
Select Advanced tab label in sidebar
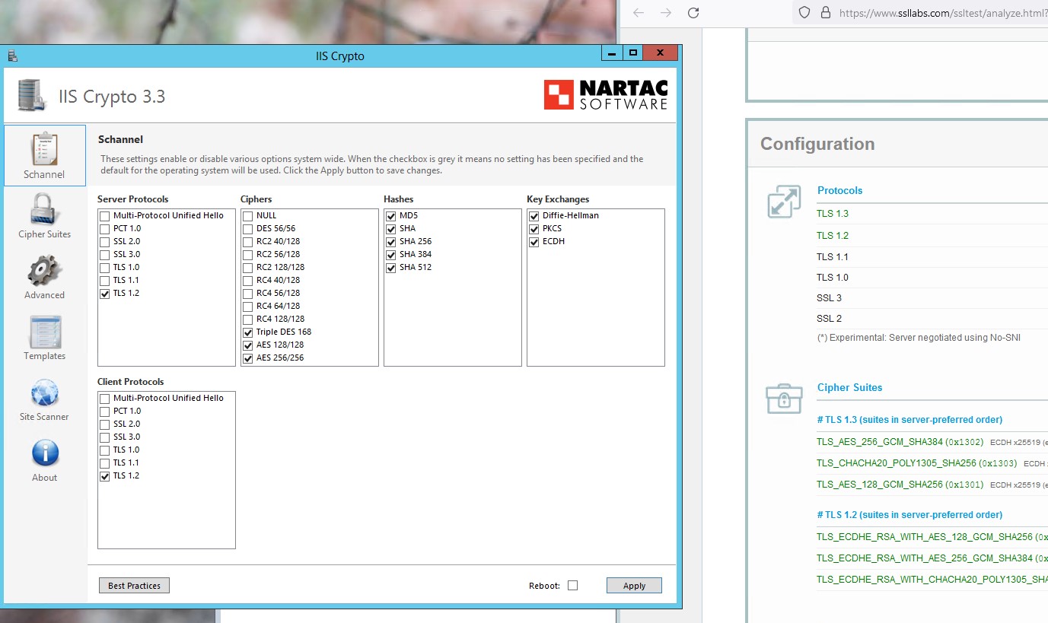[44, 295]
